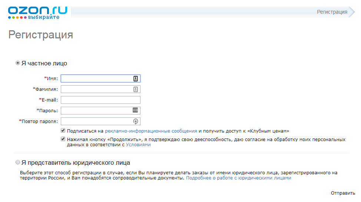
Task: Toggle the personal data consent checkbox
Action: tap(63, 140)
